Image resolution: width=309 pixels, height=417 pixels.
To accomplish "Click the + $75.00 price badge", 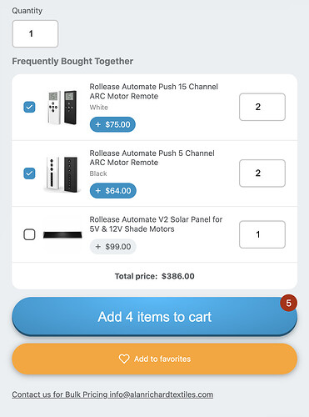I will (112, 124).
